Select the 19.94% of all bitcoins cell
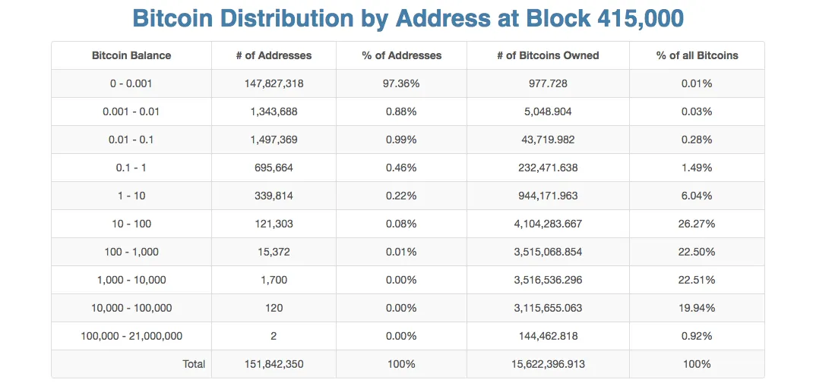This screenshot has height=389, width=813. [x=697, y=308]
